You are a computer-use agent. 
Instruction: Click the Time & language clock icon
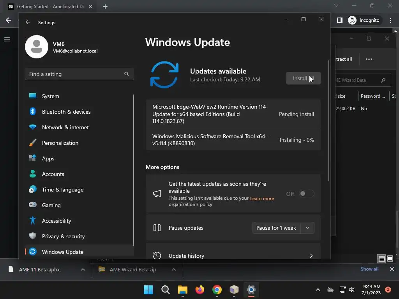click(x=33, y=190)
